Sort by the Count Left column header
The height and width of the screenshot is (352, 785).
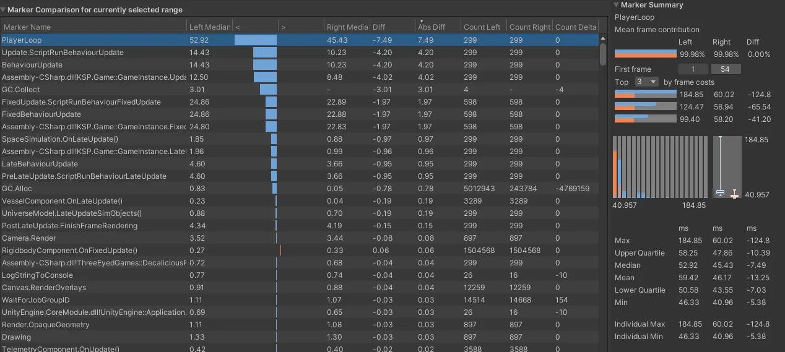click(484, 27)
